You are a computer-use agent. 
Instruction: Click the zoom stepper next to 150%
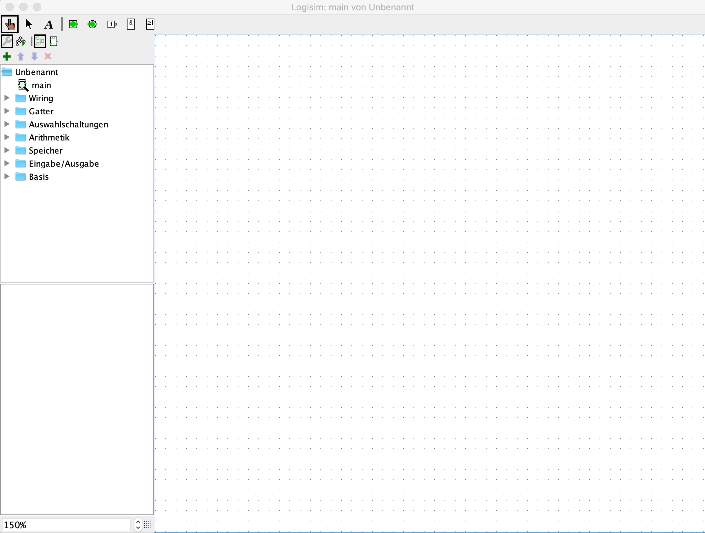[x=138, y=525]
